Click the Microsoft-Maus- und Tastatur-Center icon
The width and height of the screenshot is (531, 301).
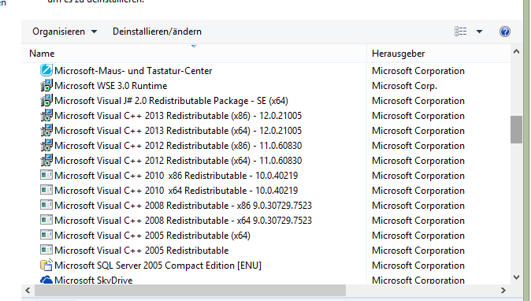[46, 70]
